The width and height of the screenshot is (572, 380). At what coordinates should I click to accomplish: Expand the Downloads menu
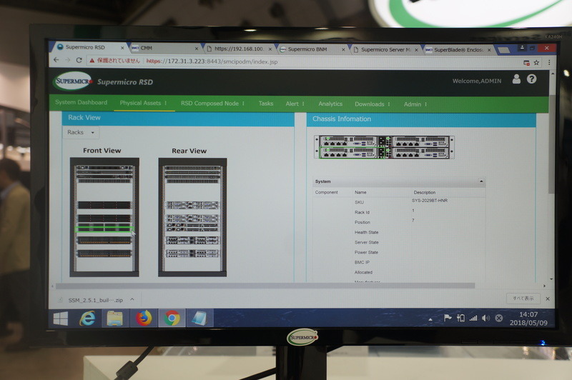click(x=372, y=104)
